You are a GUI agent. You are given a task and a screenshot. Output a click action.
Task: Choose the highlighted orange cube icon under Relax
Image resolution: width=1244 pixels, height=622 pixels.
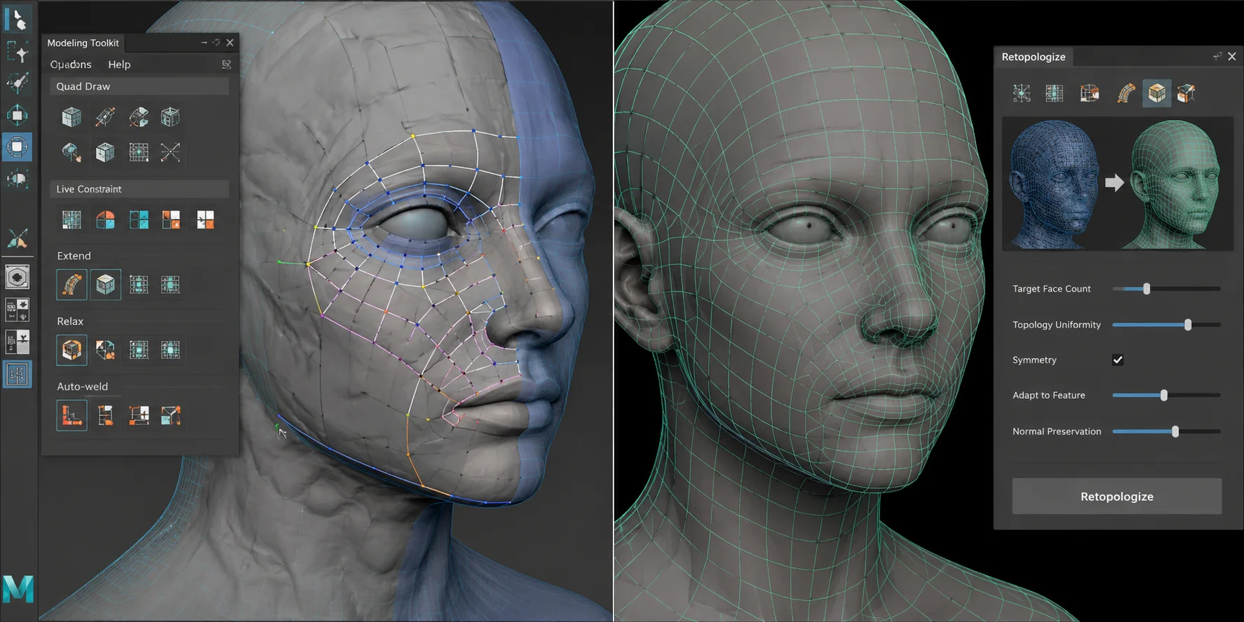(72, 350)
